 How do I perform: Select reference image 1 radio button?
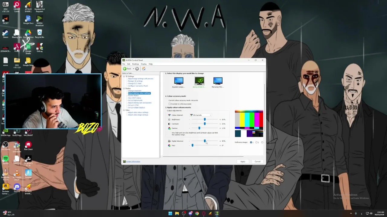(x=251, y=142)
